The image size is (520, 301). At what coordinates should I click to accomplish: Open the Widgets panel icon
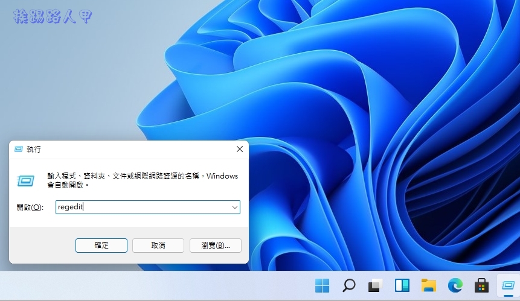402,285
